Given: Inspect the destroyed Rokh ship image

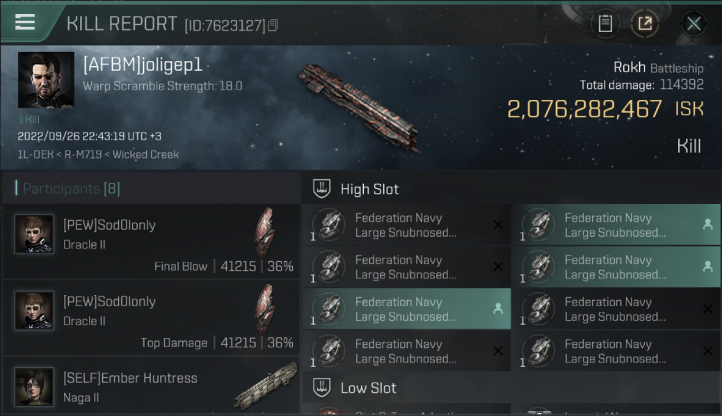Looking at the screenshot, I should (x=358, y=105).
